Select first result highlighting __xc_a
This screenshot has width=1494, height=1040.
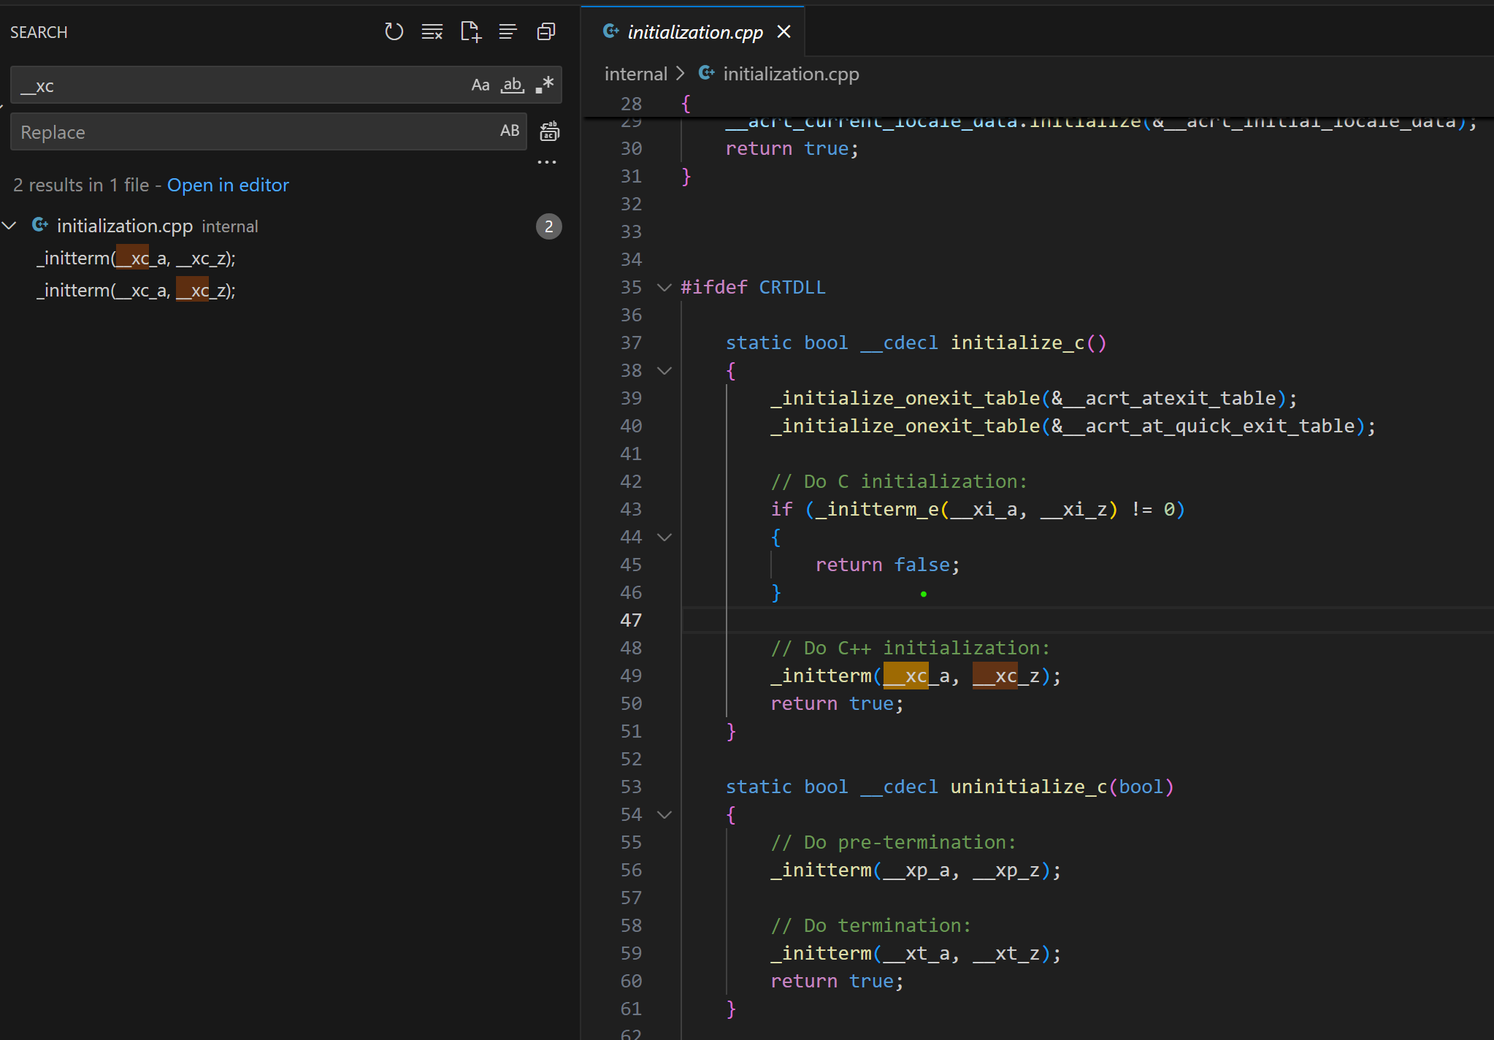coord(136,258)
